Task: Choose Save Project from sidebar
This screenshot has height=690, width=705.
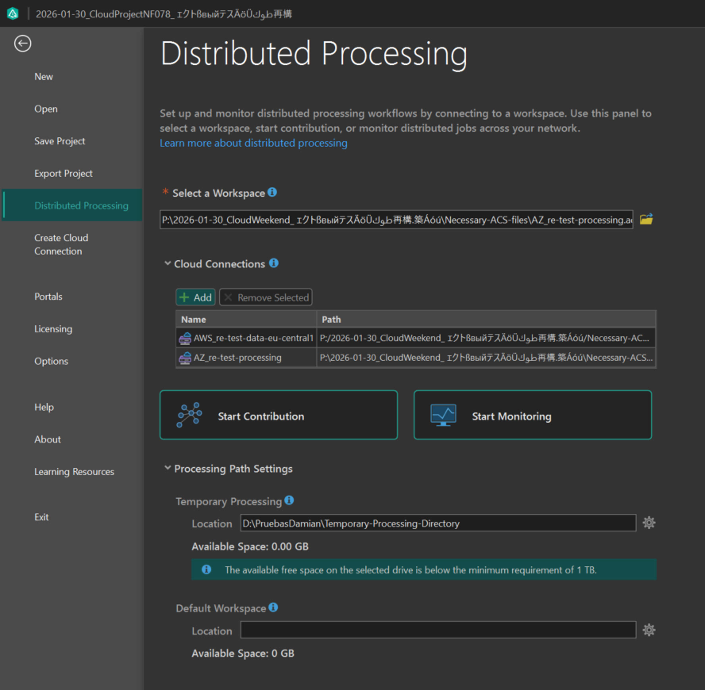Action: (x=60, y=141)
